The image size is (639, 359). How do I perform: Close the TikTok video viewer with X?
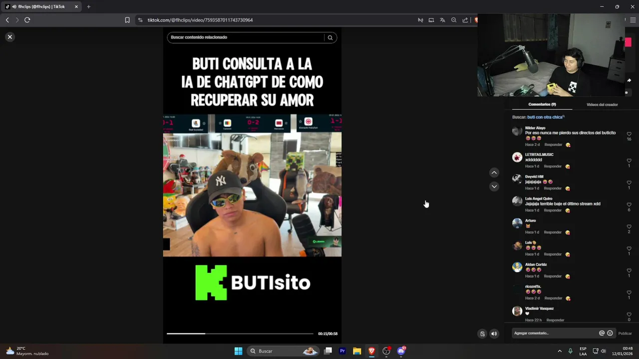pyautogui.click(x=9, y=37)
